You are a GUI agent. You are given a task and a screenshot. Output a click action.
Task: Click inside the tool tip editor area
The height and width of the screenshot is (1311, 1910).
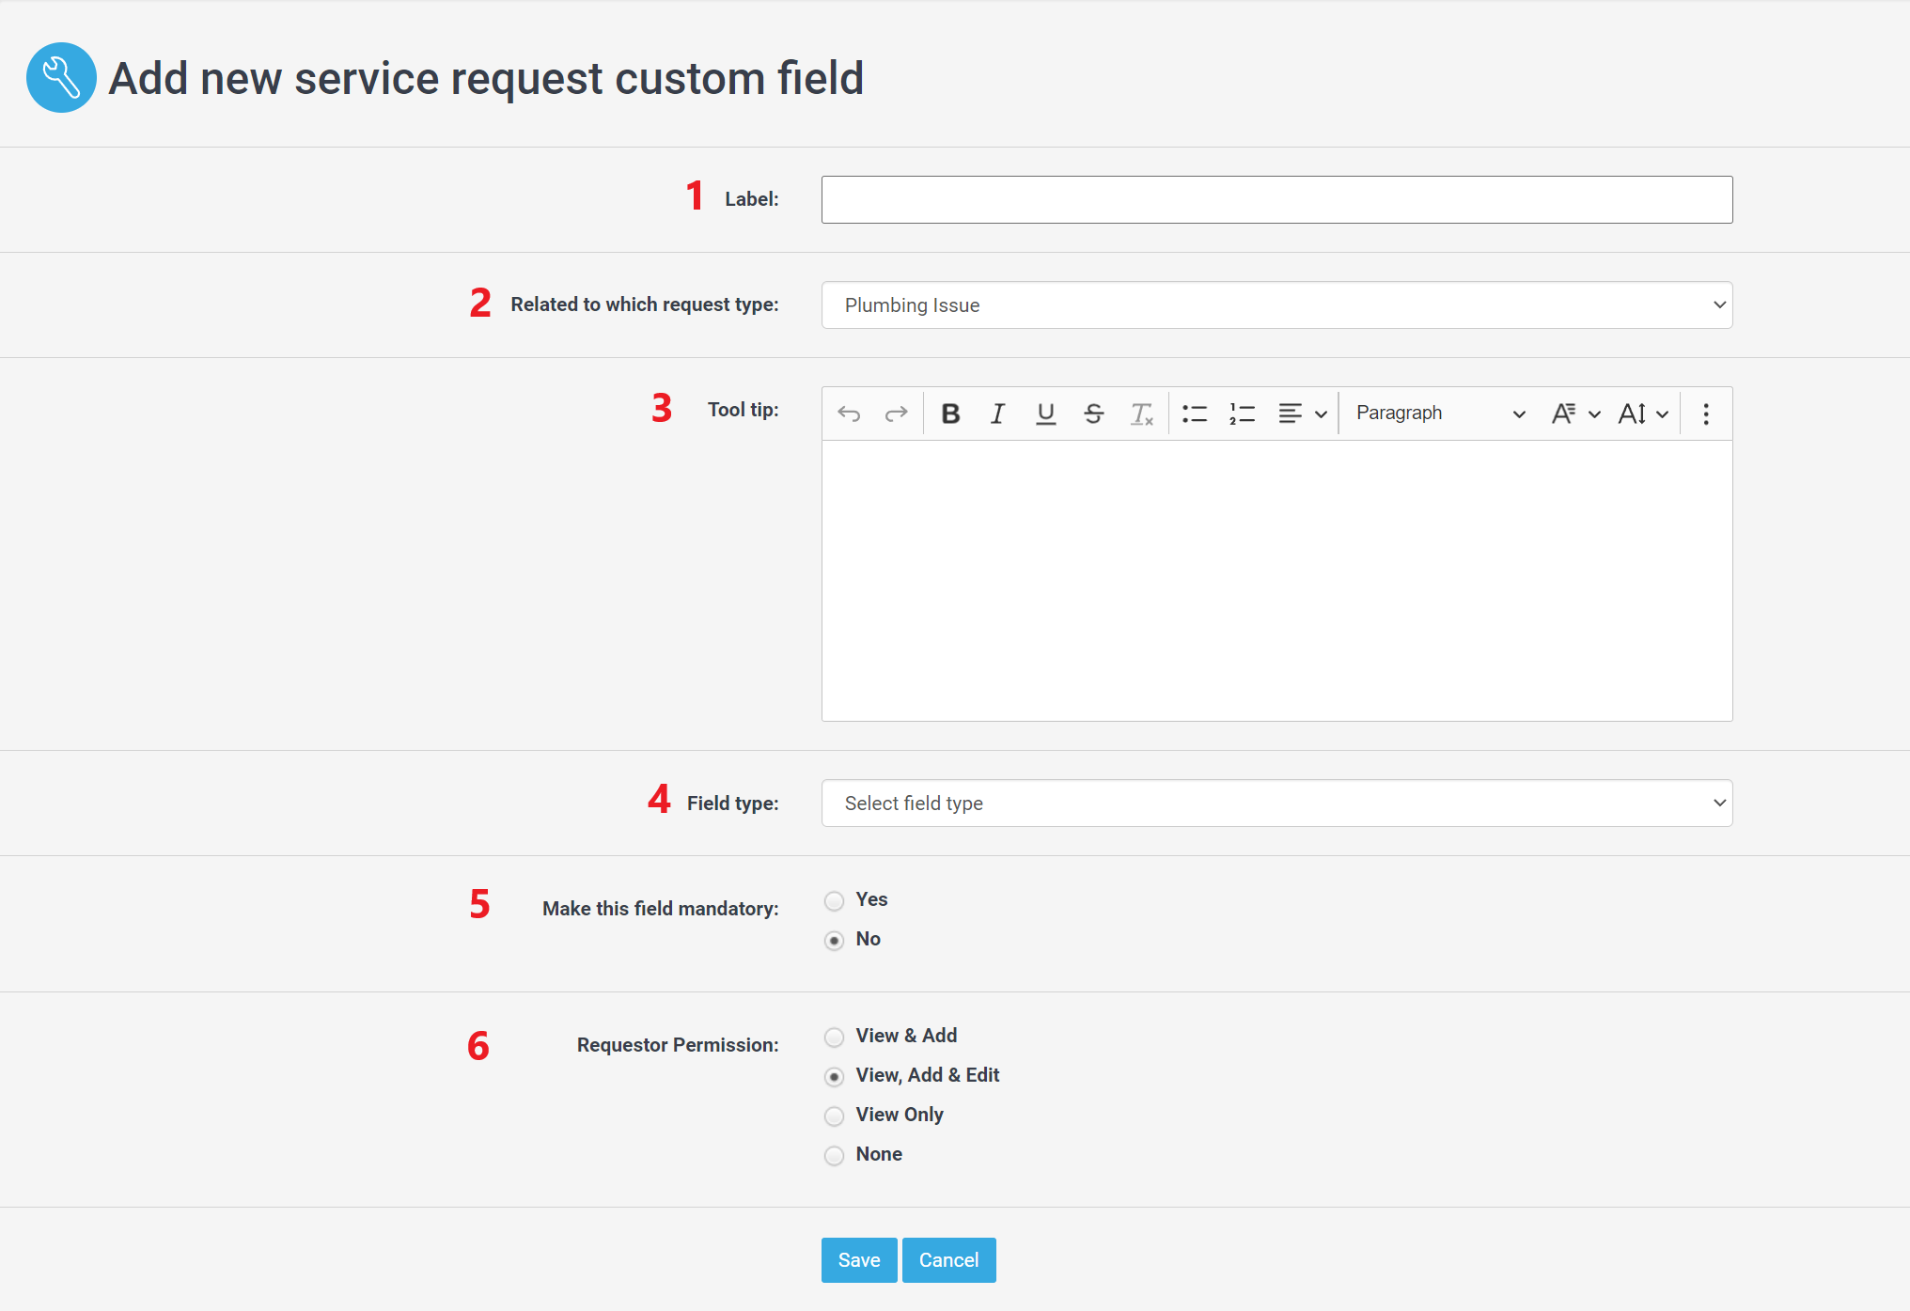click(x=1276, y=580)
